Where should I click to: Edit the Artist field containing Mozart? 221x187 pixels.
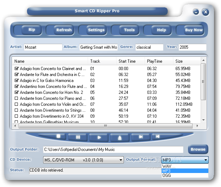[x=43, y=47]
